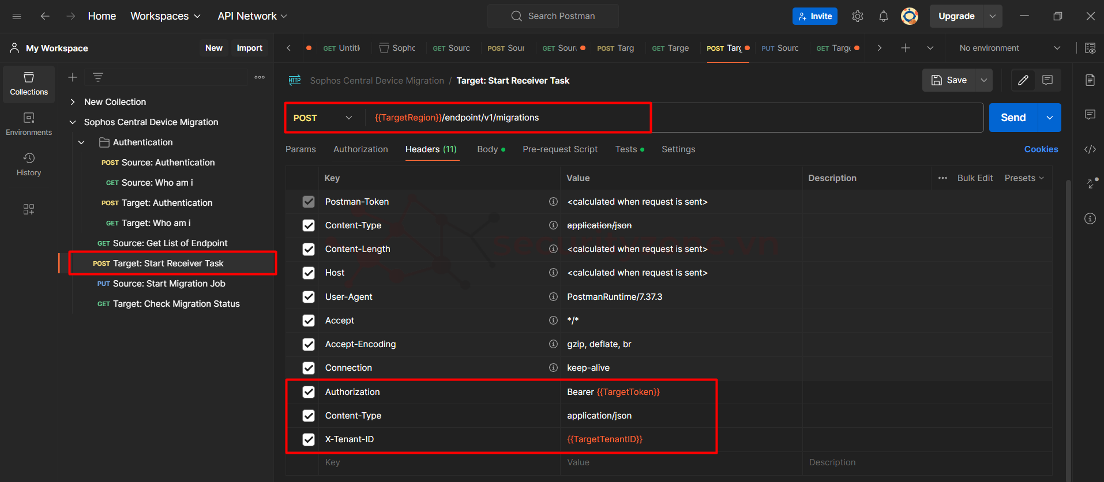1104x482 pixels.
Task: Open the notifications bell icon
Action: (884, 16)
